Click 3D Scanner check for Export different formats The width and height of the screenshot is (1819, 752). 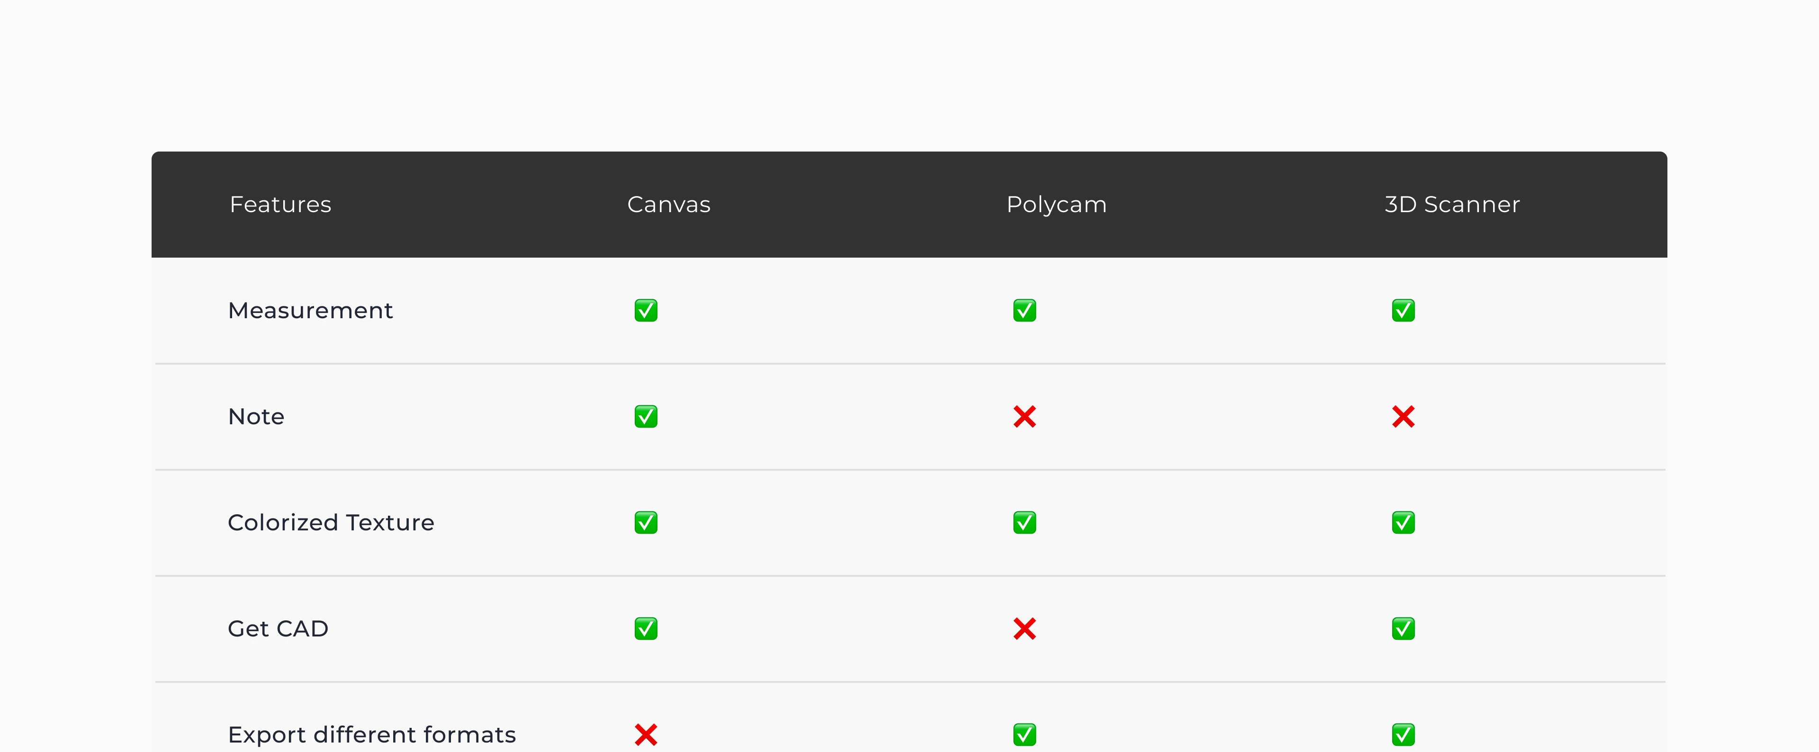[x=1402, y=734]
